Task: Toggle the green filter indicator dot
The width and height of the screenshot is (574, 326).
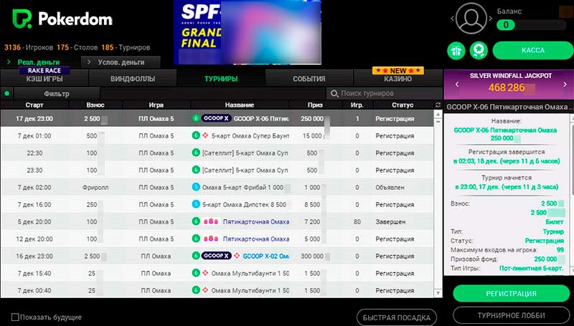Action: coord(7,94)
